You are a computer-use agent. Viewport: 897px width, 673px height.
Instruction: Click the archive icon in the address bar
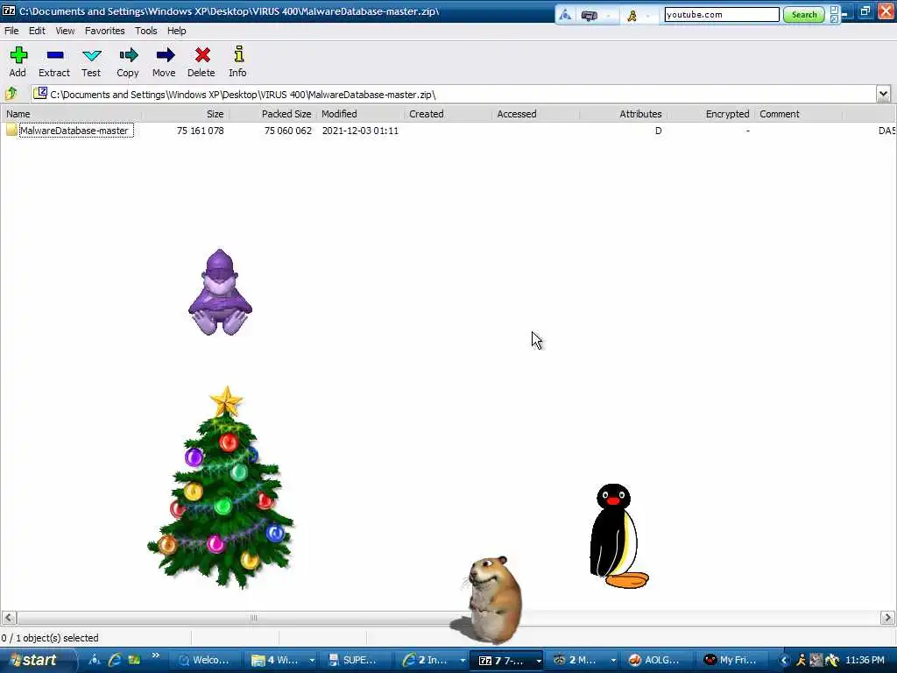coord(39,93)
